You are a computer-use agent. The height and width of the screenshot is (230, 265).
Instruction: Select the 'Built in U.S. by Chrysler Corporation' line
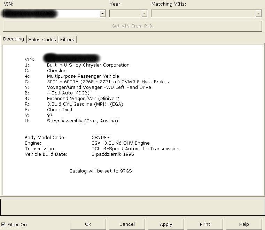tap(88, 65)
